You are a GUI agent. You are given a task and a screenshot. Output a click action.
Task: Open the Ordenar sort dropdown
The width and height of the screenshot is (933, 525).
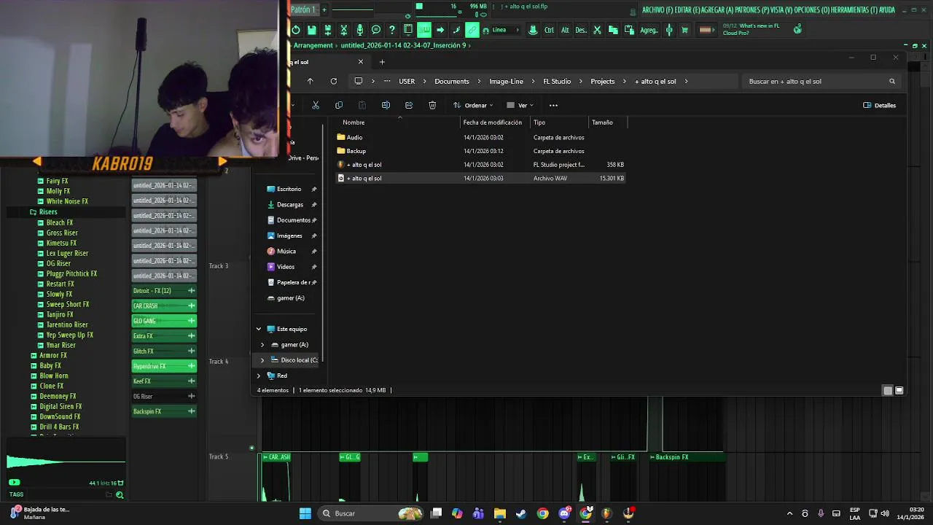click(473, 105)
